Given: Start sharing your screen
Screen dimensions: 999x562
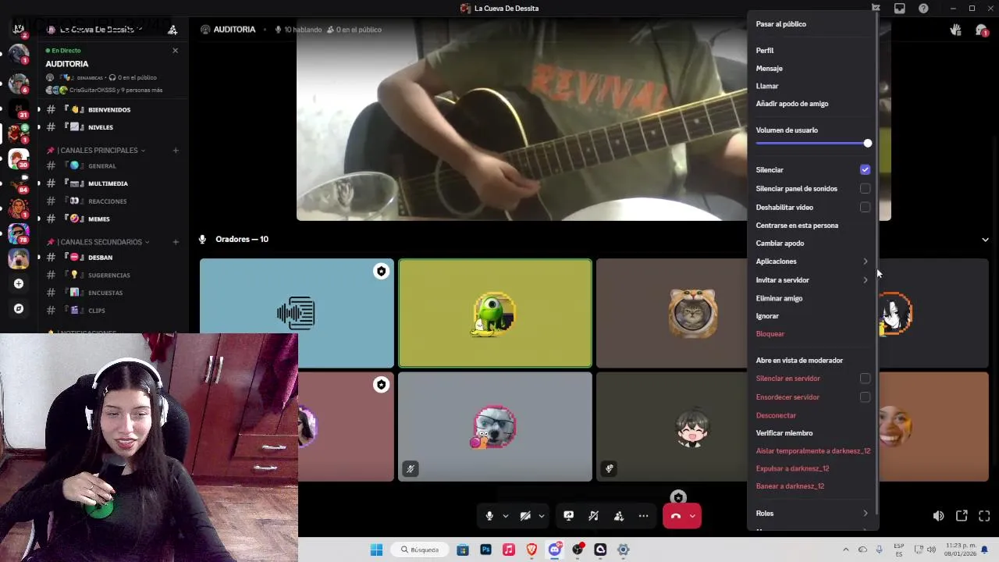Looking at the screenshot, I should [569, 516].
